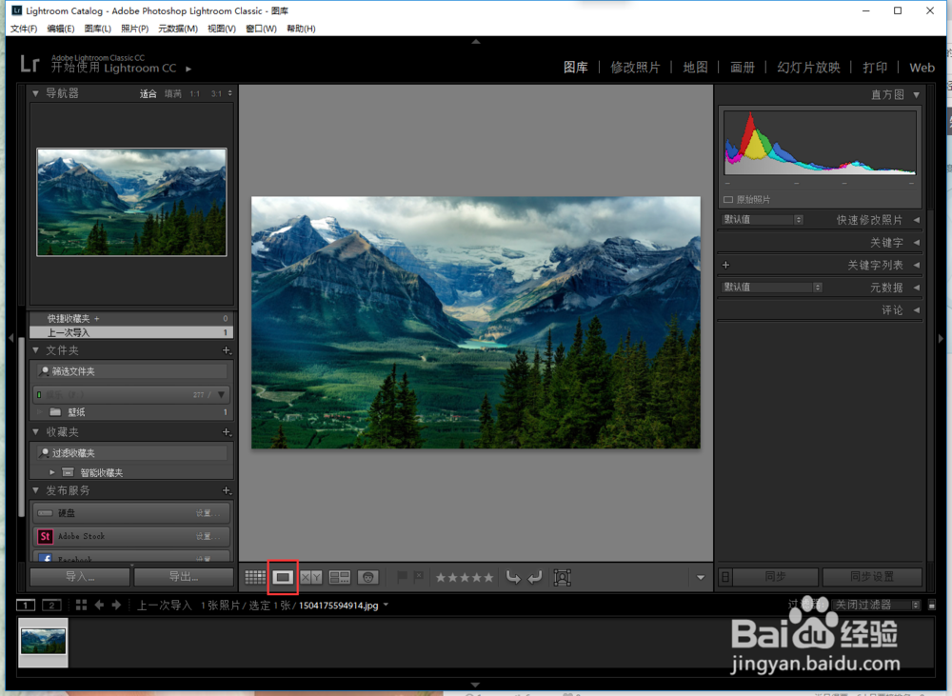Click into 筛选文件夹 search field
Screen dimensions: 952x696
coord(131,371)
